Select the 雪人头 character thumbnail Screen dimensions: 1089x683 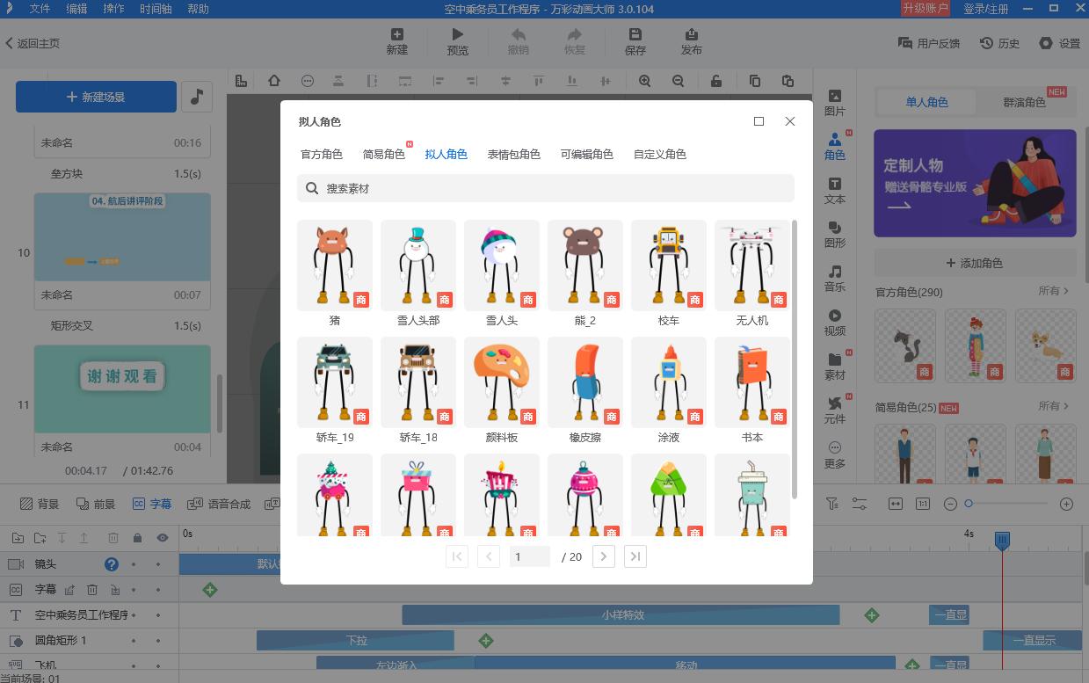click(501, 265)
